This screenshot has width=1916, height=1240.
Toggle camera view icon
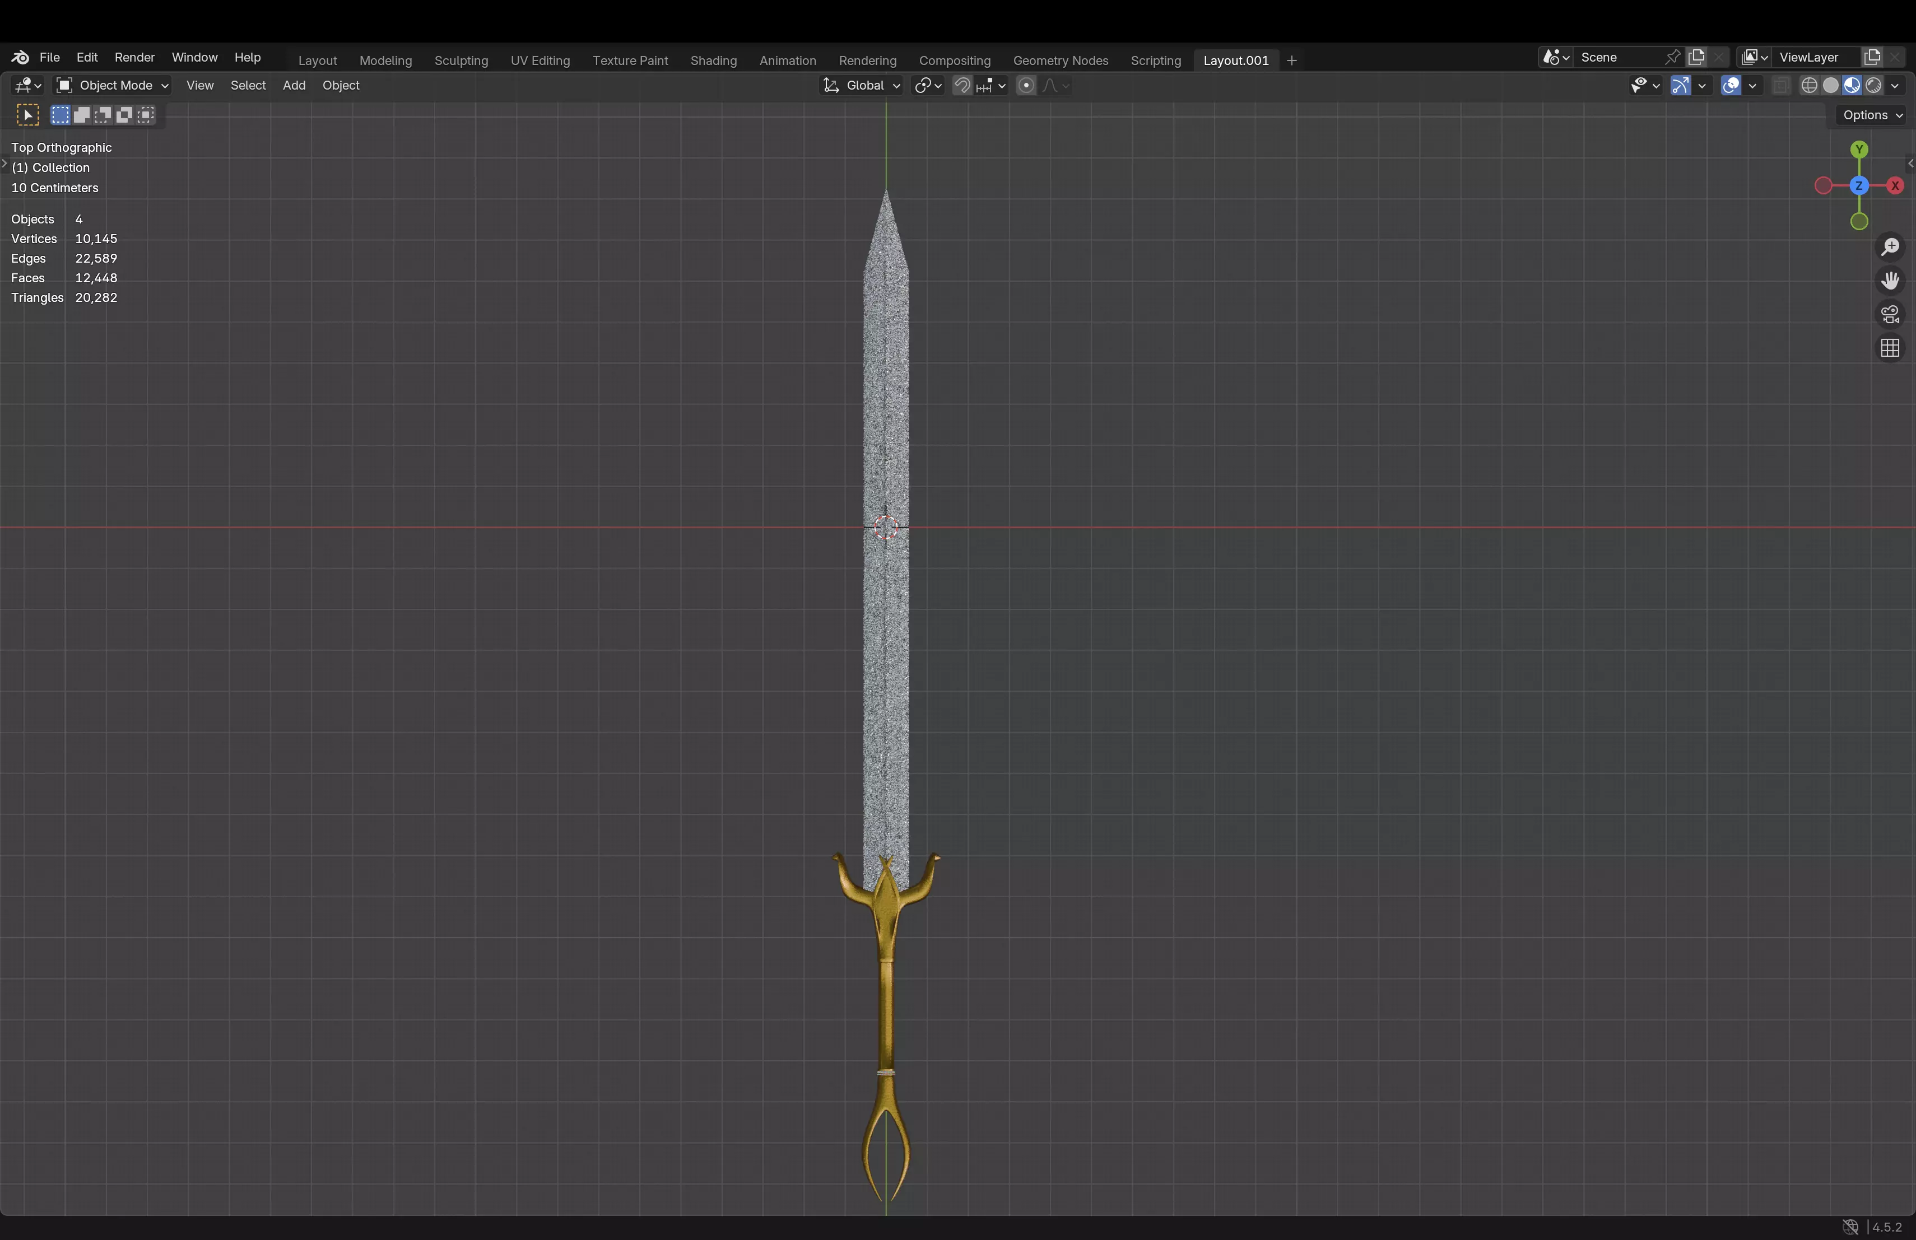pos(1890,314)
